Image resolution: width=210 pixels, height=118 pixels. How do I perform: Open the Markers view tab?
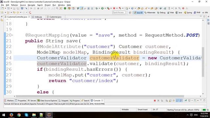pyautogui.click(x=9, y=101)
